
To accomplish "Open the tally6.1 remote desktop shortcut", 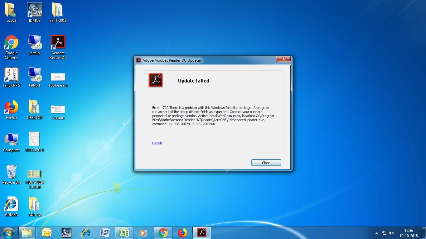I will tap(35, 77).
